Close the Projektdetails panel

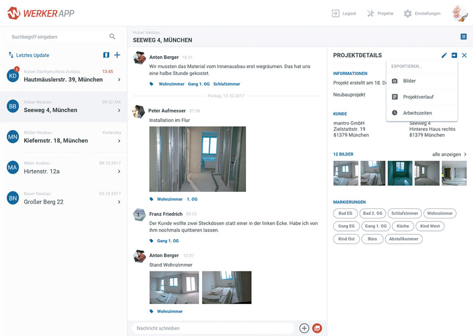pos(464,55)
